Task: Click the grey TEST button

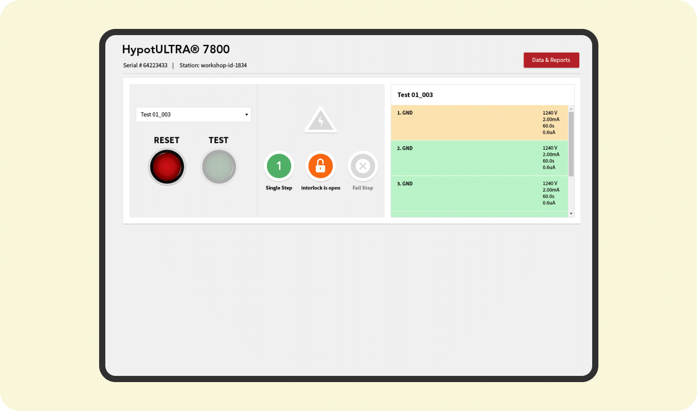Action: 219,167
